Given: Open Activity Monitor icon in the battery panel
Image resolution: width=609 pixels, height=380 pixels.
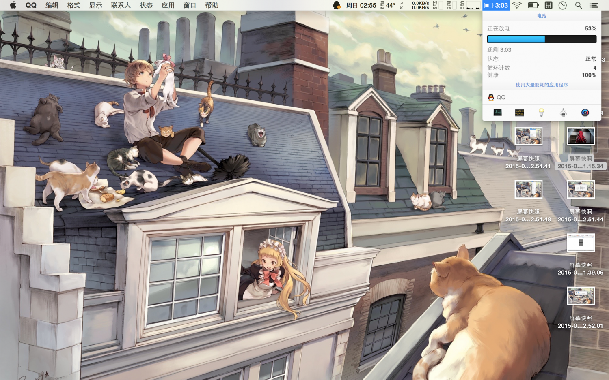Looking at the screenshot, I should pyautogui.click(x=498, y=113).
